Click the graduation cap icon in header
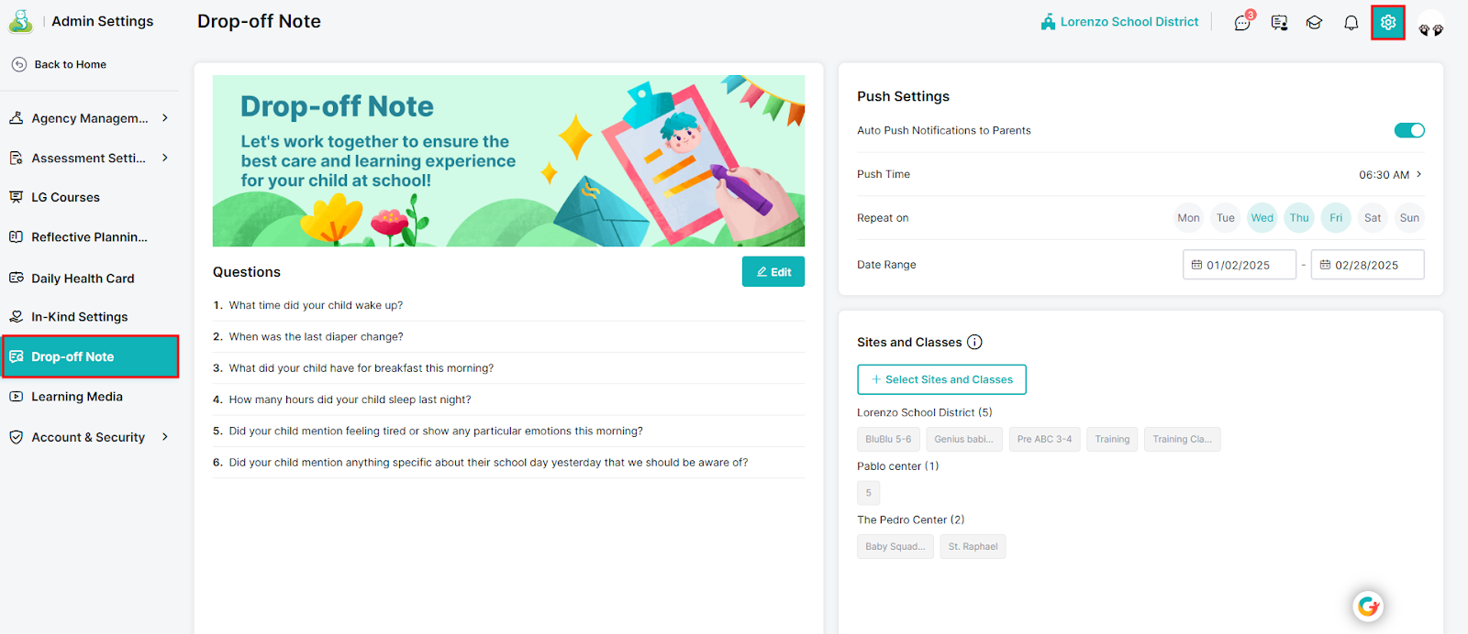1468x634 pixels. click(x=1314, y=22)
